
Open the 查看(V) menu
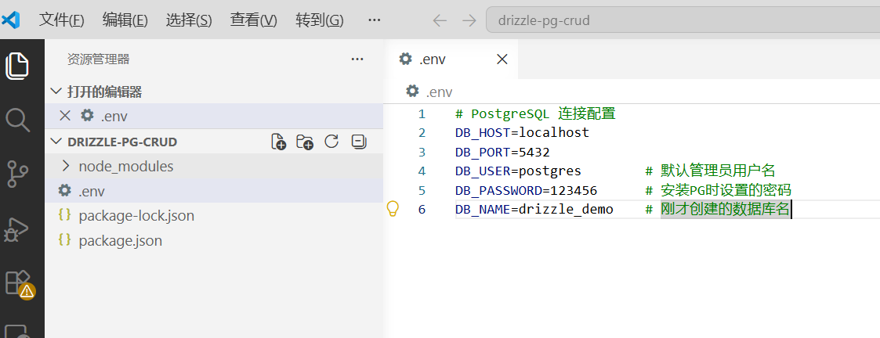(x=253, y=20)
